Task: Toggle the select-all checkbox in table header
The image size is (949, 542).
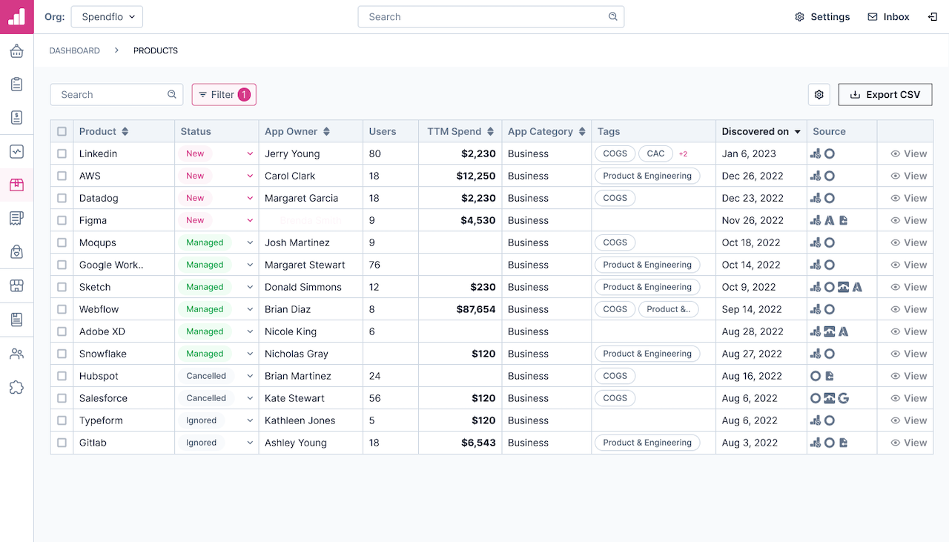Action: (x=62, y=131)
